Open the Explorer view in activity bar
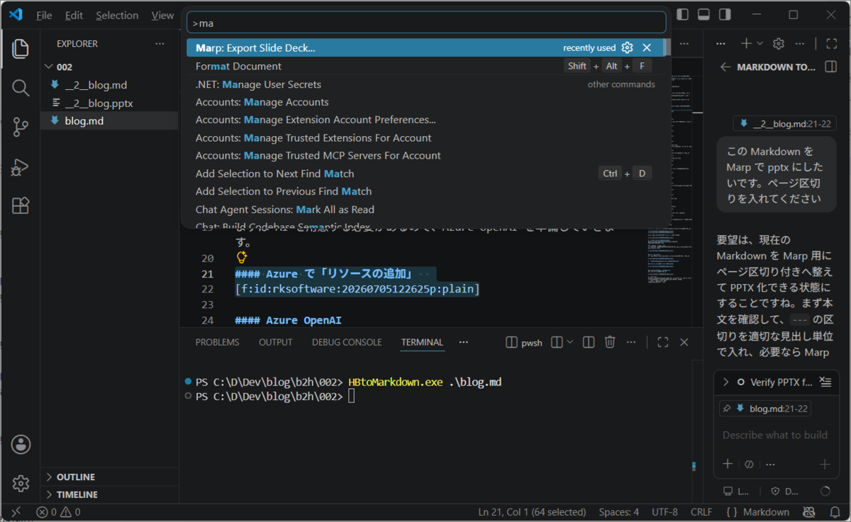 [21, 49]
